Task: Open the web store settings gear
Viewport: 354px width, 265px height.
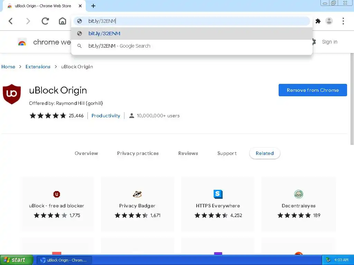Action: coord(314,42)
